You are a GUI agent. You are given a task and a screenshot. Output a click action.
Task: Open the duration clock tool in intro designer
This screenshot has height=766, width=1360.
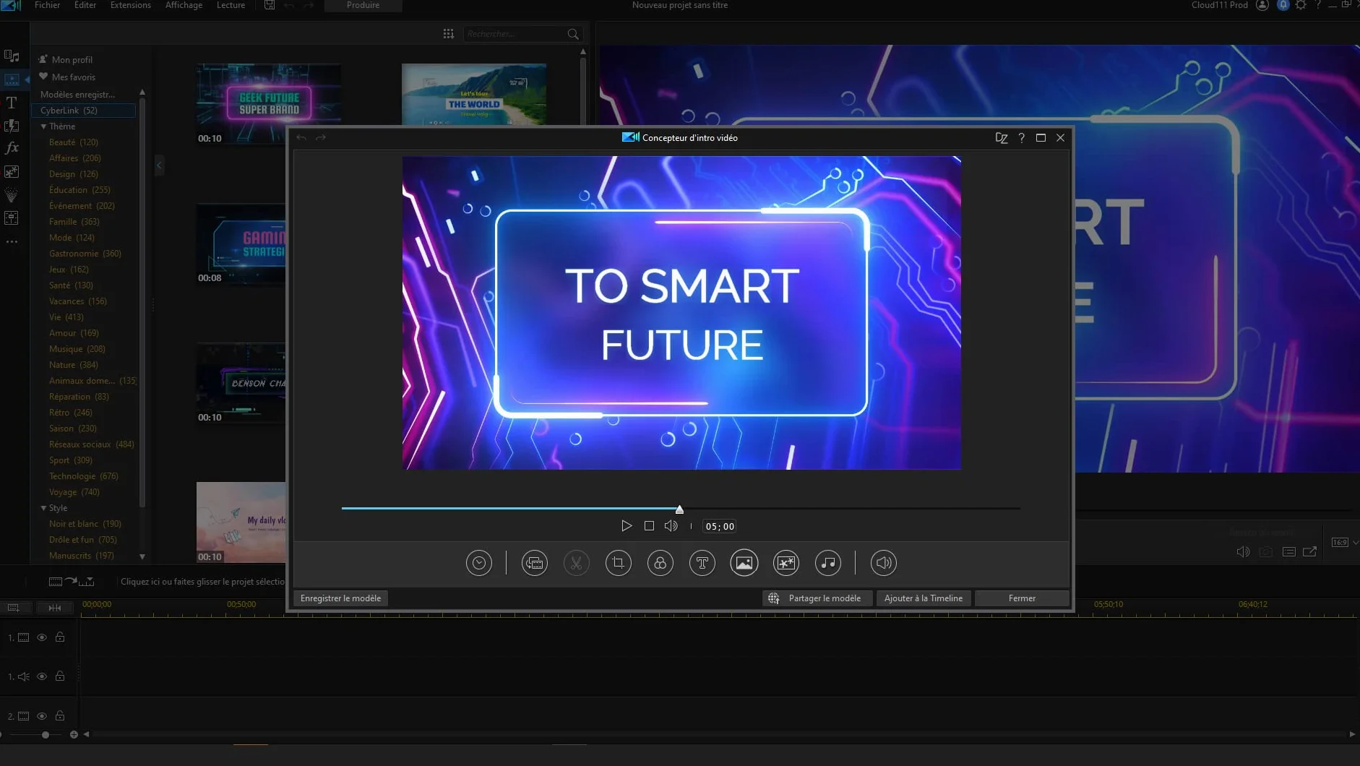click(x=479, y=563)
